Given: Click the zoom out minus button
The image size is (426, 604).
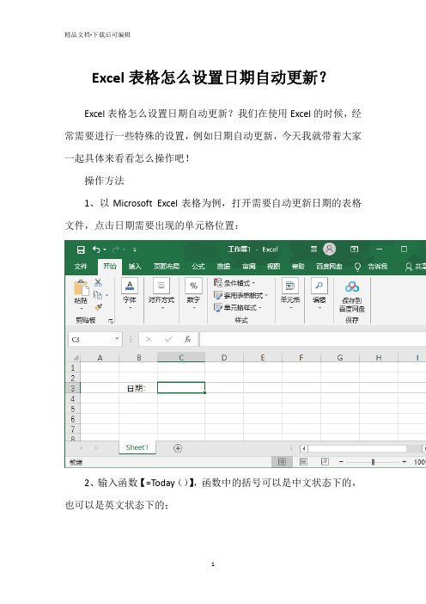Looking at the screenshot, I should point(341,461).
